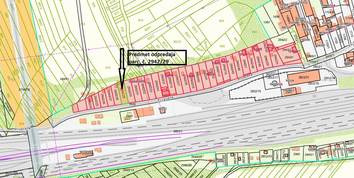Click parcel 2832/76 by the railway

click(x=255, y=91)
